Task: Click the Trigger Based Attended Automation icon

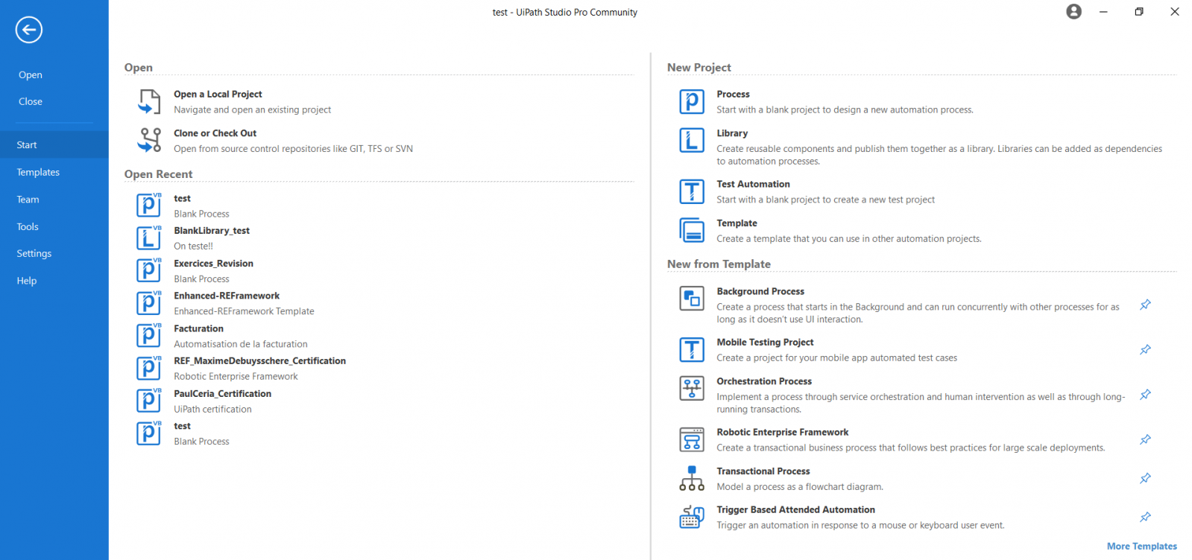Action: (x=691, y=517)
